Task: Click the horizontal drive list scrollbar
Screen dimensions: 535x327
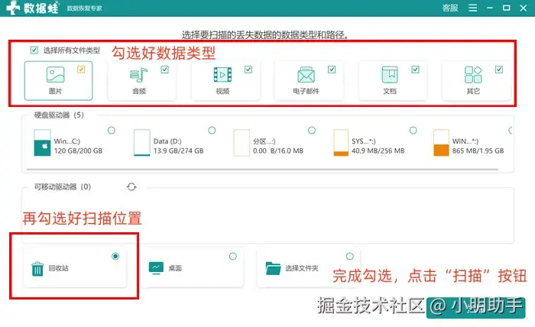Action: tap(262, 169)
